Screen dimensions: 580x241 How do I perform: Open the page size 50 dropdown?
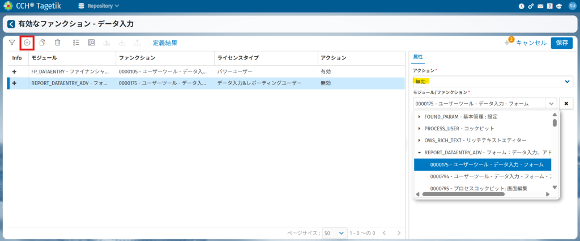click(334, 233)
